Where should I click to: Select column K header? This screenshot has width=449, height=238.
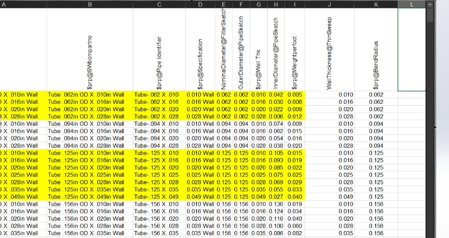[x=376, y=4]
